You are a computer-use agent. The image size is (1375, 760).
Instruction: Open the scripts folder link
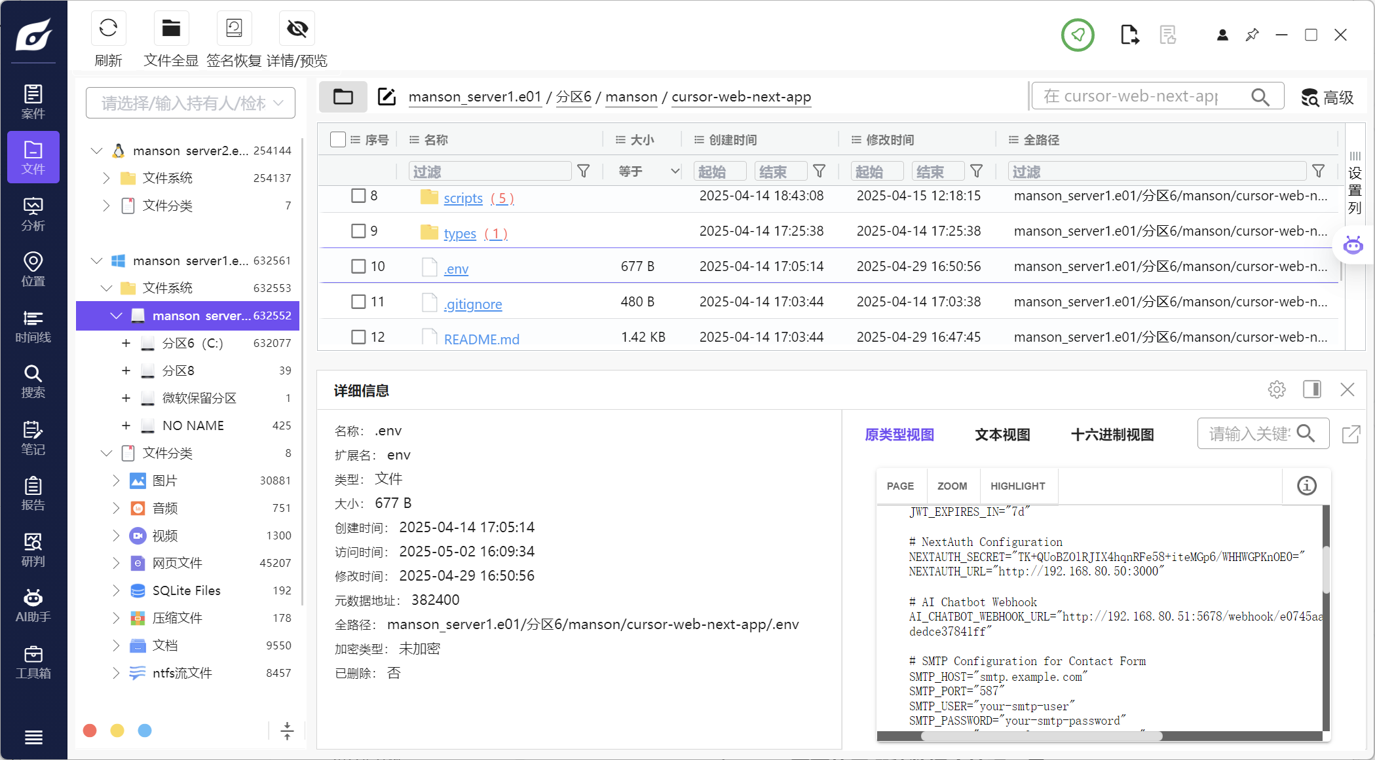(x=462, y=198)
